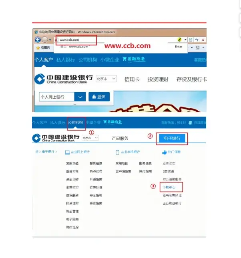The width and height of the screenshot is (241, 258).
Task: Open the 存贷及银行卡 menu
Action: coord(191,79)
